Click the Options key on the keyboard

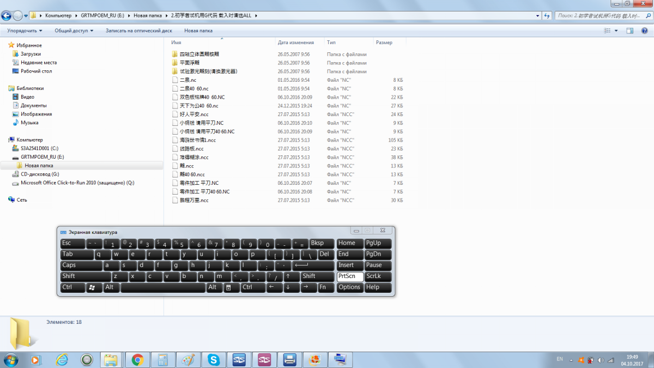point(350,287)
